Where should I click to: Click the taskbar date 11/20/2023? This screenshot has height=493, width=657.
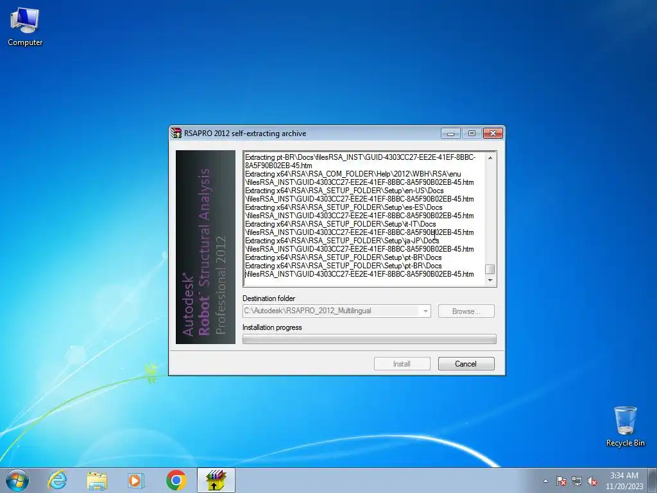624,487
